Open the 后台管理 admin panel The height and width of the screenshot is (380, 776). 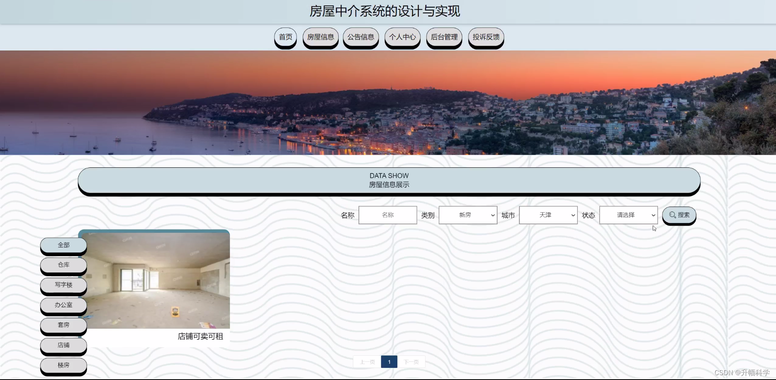click(x=444, y=37)
